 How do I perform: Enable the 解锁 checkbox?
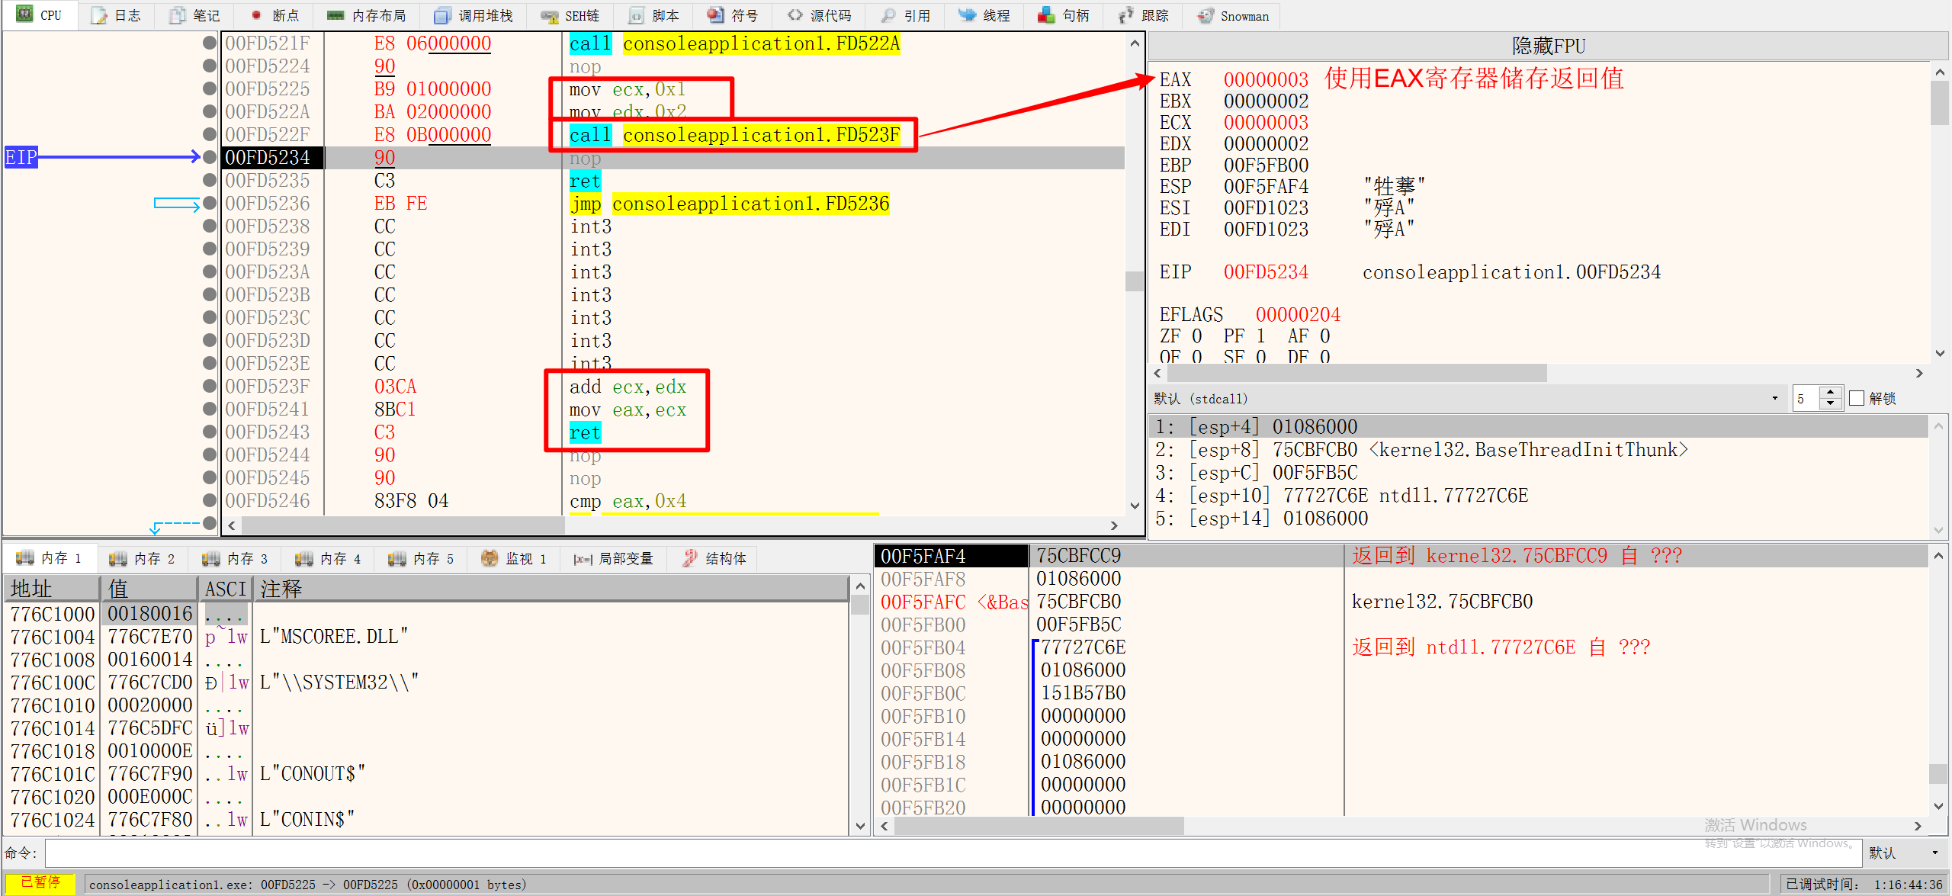point(1857,398)
